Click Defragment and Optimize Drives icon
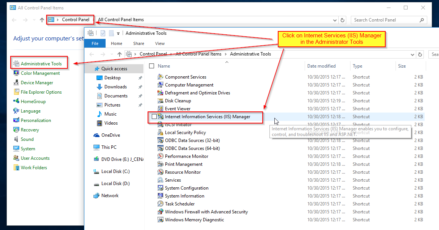Screen dimensions: 439x230 (x=160, y=93)
